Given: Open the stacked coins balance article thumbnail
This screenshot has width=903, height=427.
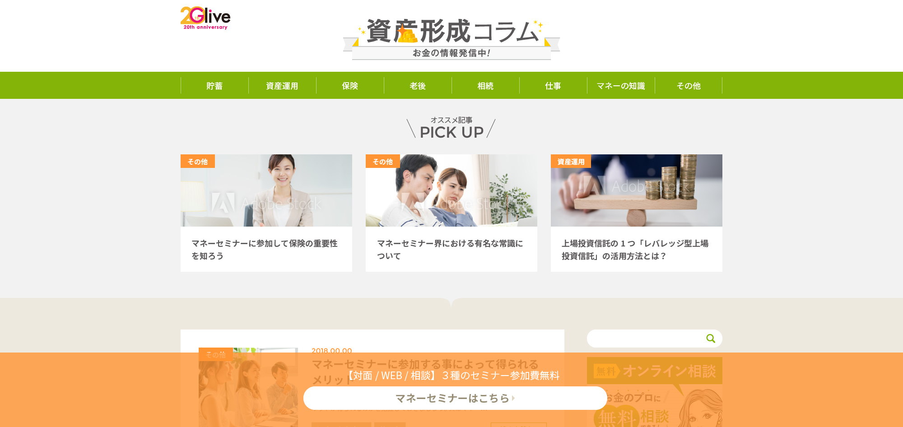Looking at the screenshot, I should coord(637,190).
